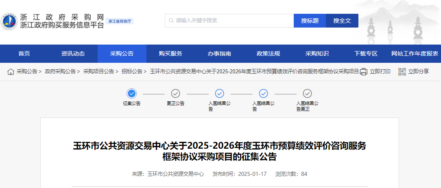Select the second 入围结果公告 step circle
The width and height of the screenshot is (441, 188).
(263, 94)
